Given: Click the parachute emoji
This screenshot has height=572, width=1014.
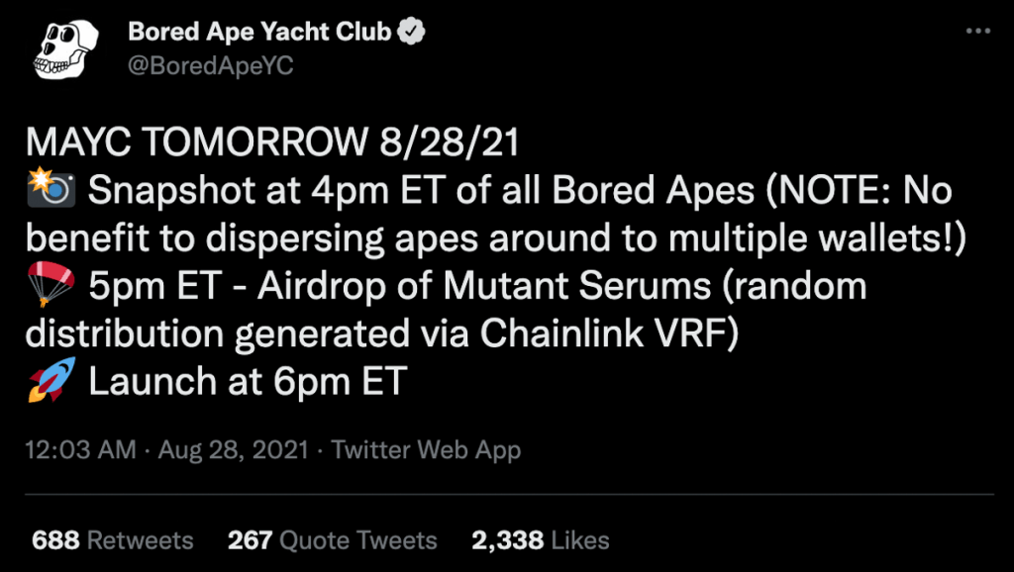Looking at the screenshot, I should tap(51, 287).
